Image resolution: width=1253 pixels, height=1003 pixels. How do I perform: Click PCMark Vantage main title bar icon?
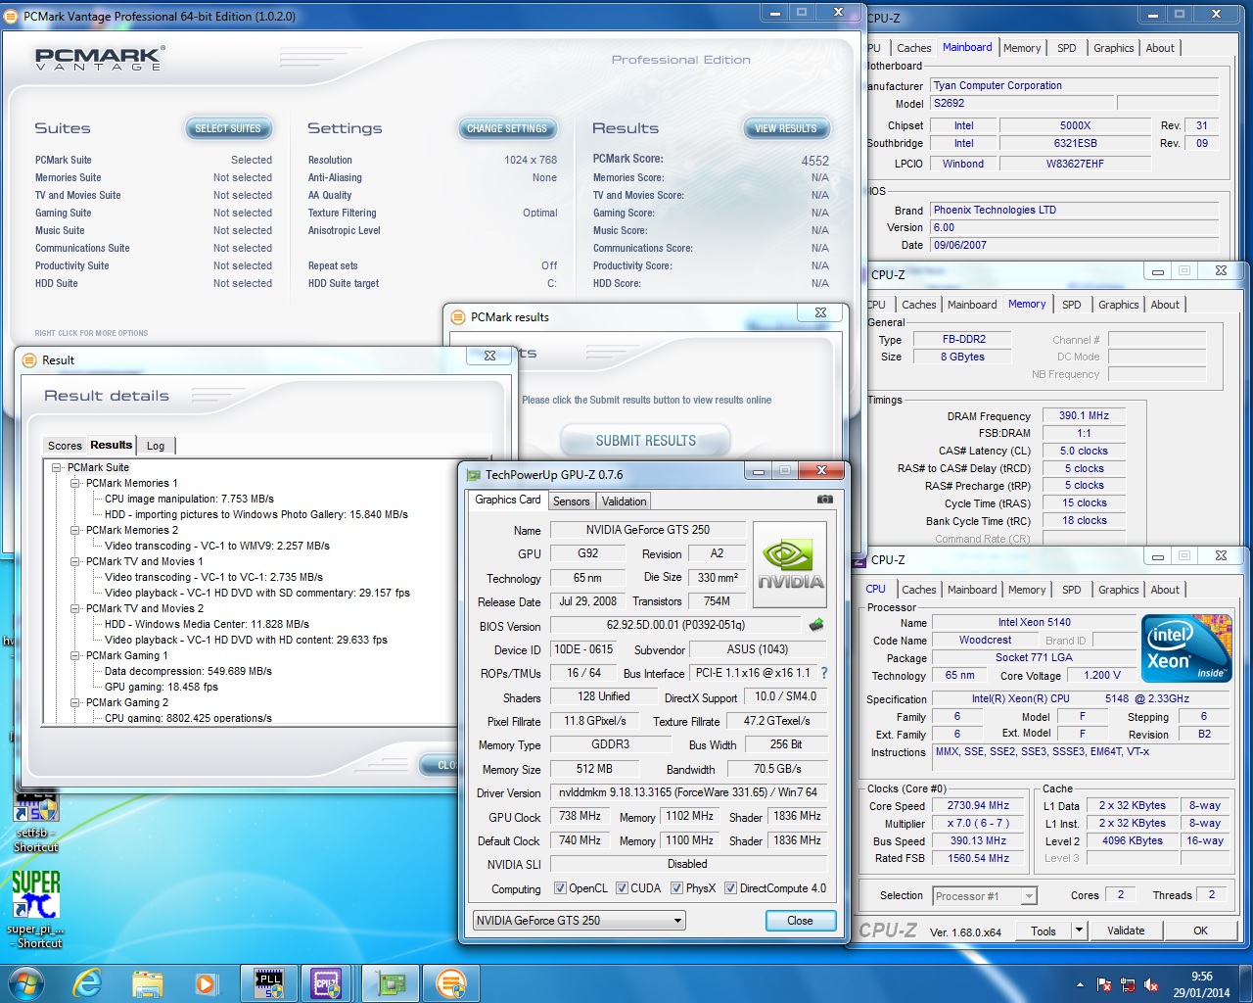pos(12,17)
